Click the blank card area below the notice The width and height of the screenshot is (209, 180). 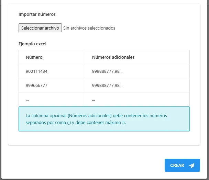[x=104, y=138]
